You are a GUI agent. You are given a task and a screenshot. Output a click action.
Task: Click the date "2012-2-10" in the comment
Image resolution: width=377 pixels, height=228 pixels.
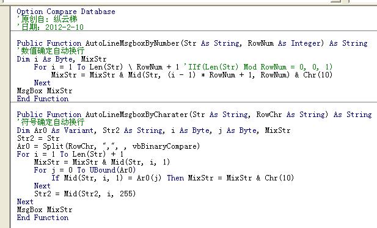[64, 27]
